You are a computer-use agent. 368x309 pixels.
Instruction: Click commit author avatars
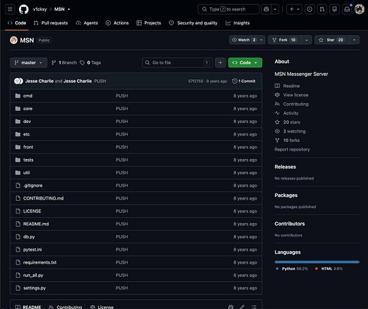coord(18,81)
